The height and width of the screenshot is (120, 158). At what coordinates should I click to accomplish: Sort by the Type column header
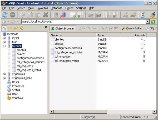pyautogui.click(x=109, y=35)
